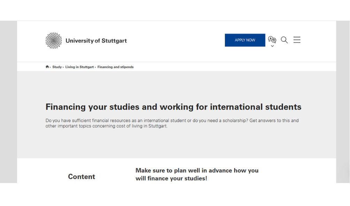
Task: Open the Study breadcrumb link
Action: (57, 67)
